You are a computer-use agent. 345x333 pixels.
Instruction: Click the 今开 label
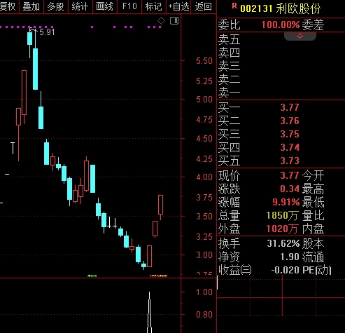[x=313, y=175]
